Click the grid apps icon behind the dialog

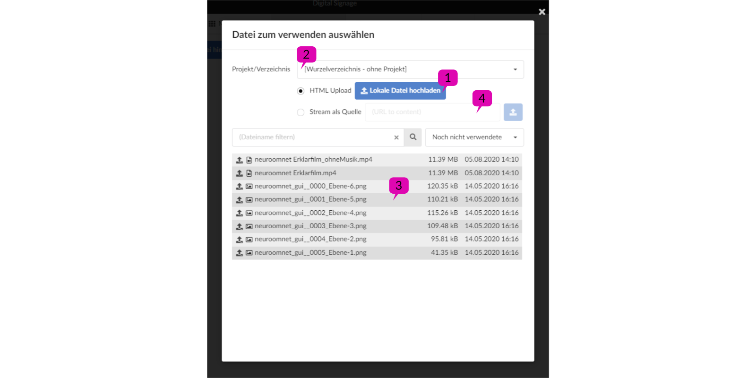tap(212, 24)
